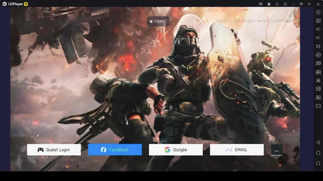Open more login options (three dots) button
The width and height of the screenshot is (323, 181).
(x=277, y=150)
